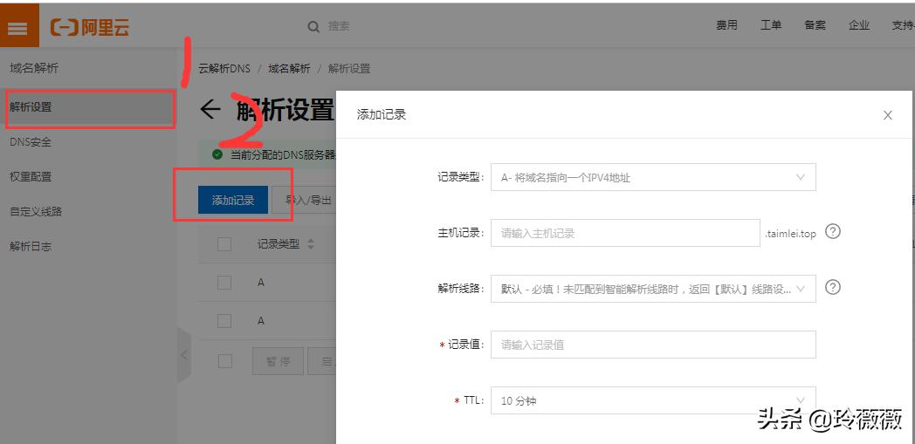The image size is (915, 444).
Task: Click the back arrow beside 解析设置 title
Action: click(x=210, y=109)
